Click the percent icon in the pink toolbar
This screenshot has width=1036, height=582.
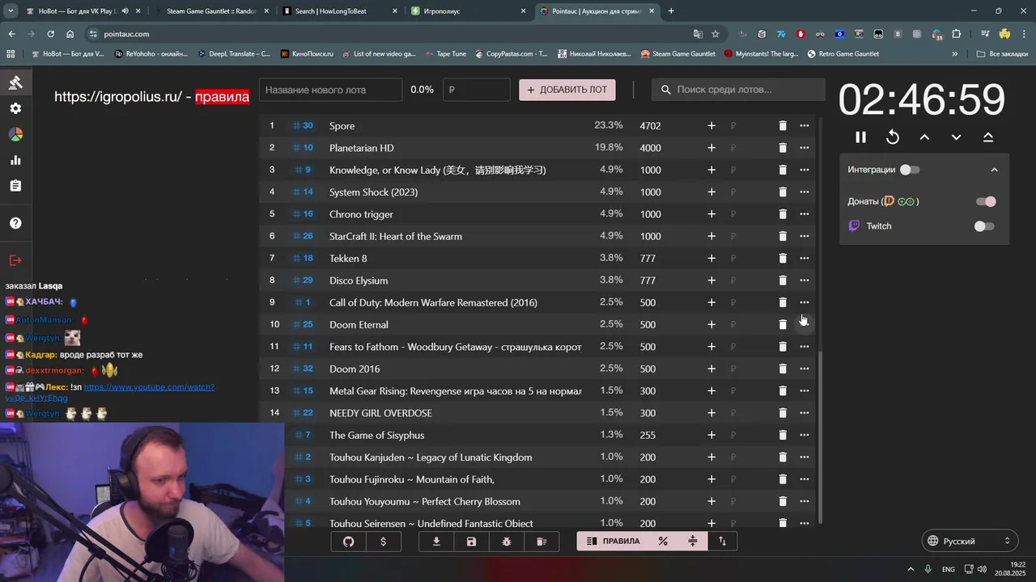coord(663,542)
